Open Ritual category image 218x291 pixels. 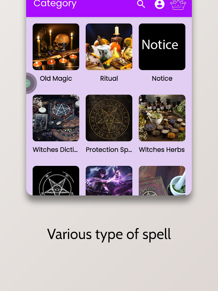[x=109, y=47]
